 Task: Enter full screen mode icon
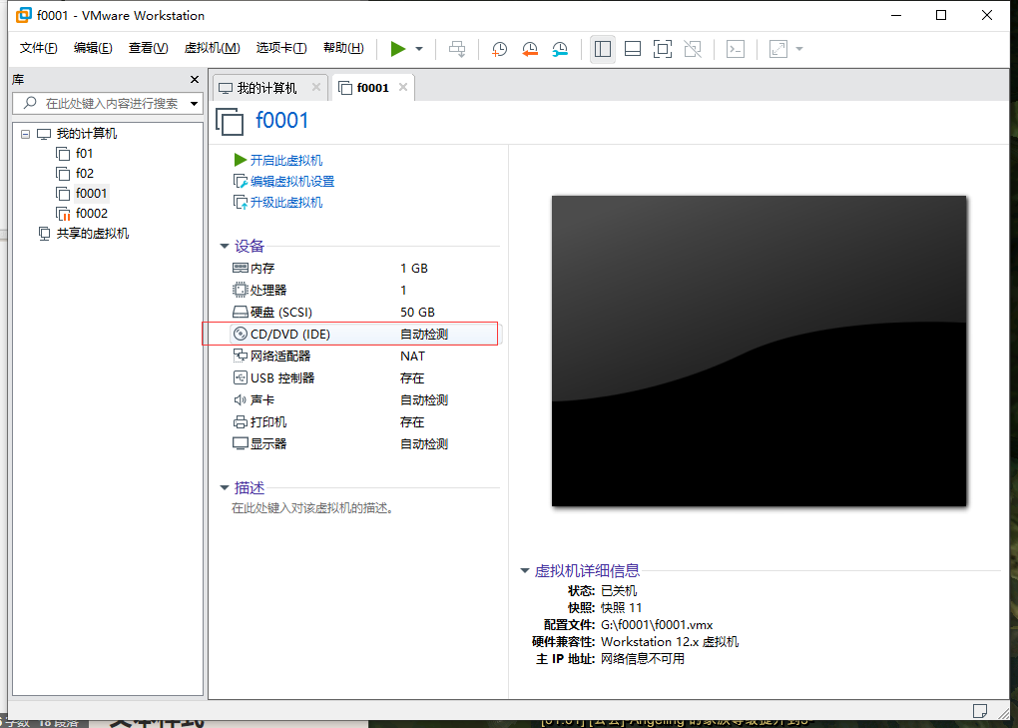click(663, 49)
